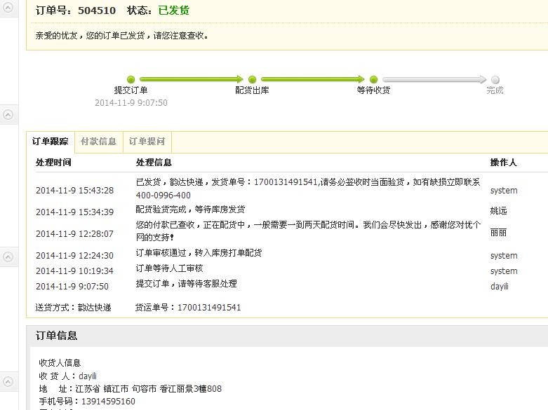The height and width of the screenshot is (410, 548).
Task: Select timestamp 2014-11-9 12:24:30
Action: 74,256
